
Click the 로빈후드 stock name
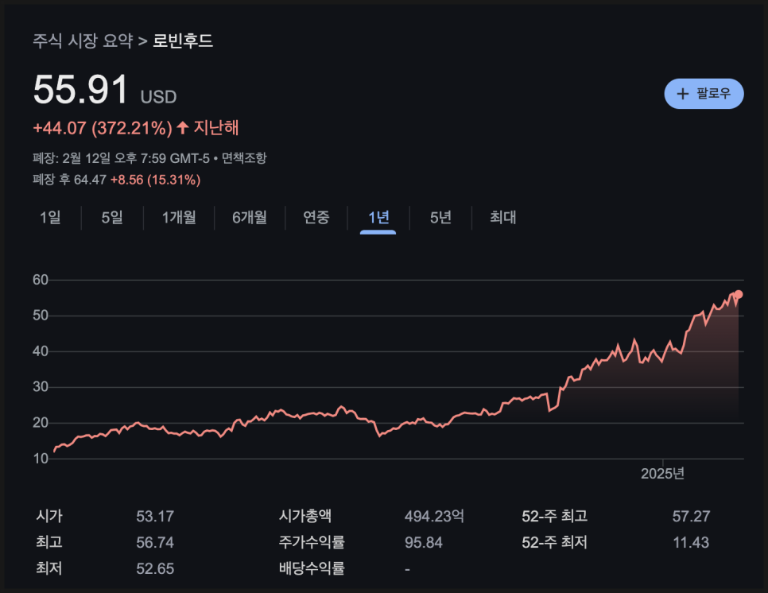[x=183, y=41]
